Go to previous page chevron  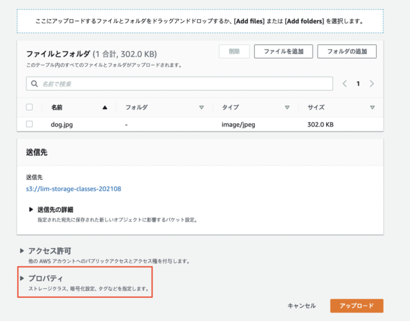point(345,84)
